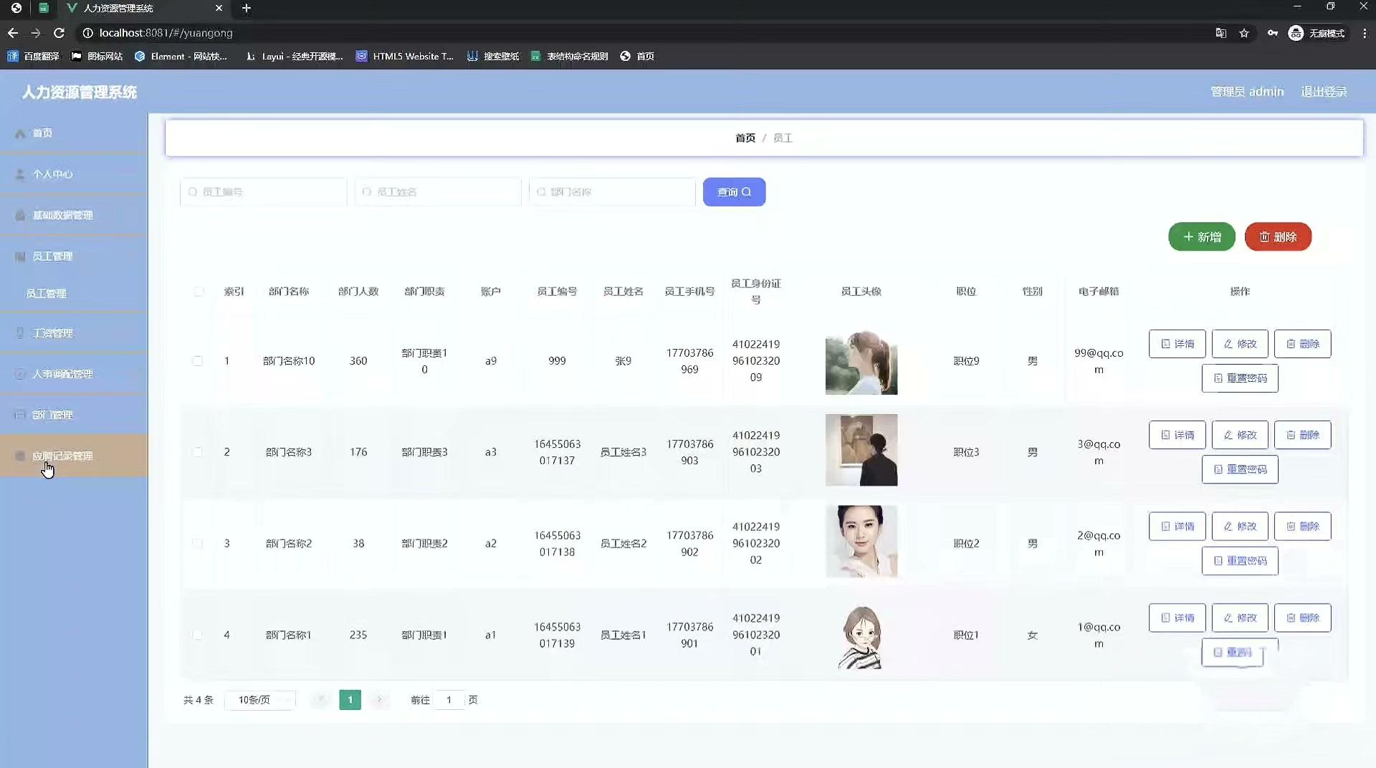Click the browser back arrow
Viewport: 1376px width, 768px height.
12,33
